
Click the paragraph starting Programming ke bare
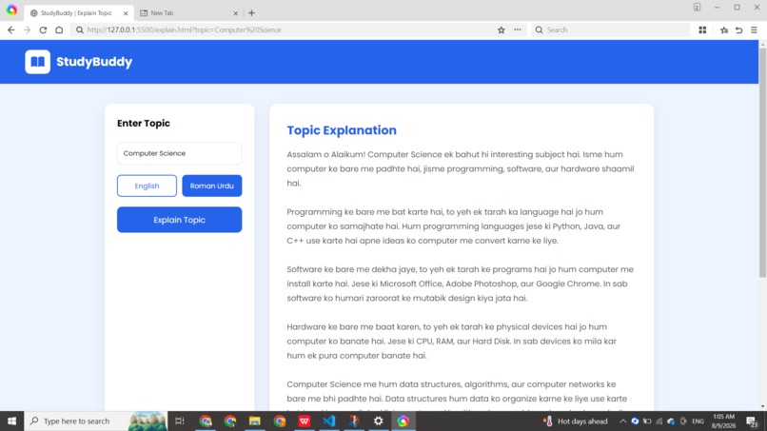pyautogui.click(x=454, y=226)
